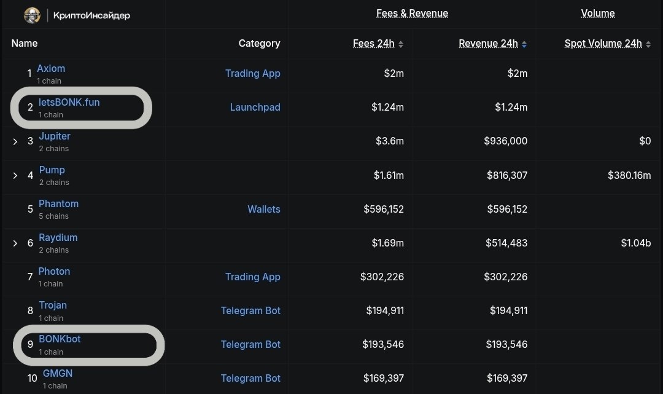Open the BONKbot protocol link
This screenshot has width=663, height=394.
pos(60,339)
